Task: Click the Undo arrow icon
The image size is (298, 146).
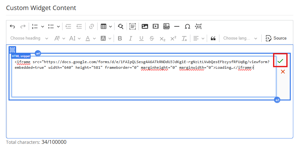Action: pos(12,26)
